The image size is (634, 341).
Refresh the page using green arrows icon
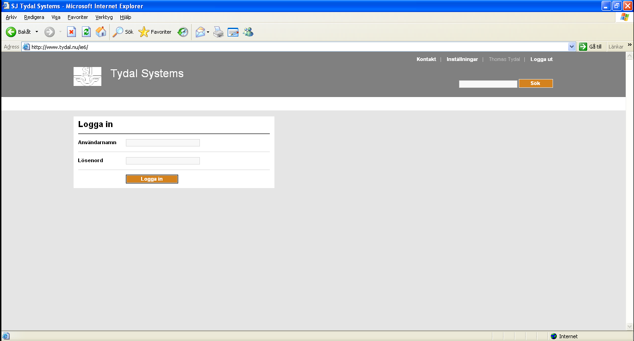click(86, 32)
